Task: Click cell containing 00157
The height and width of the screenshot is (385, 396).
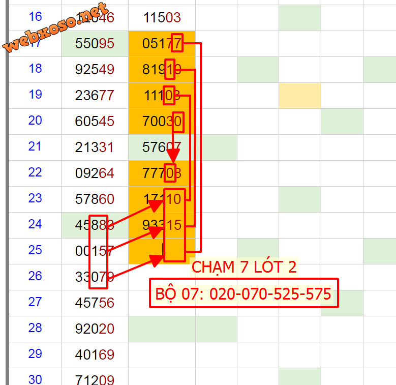Action: (x=95, y=251)
